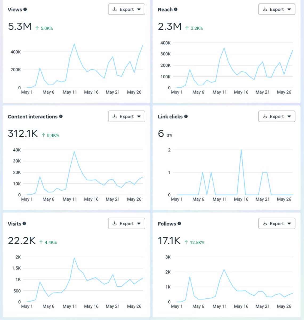The image size is (304, 320).
Task: Click the Link clicks card title
Action: point(170,117)
